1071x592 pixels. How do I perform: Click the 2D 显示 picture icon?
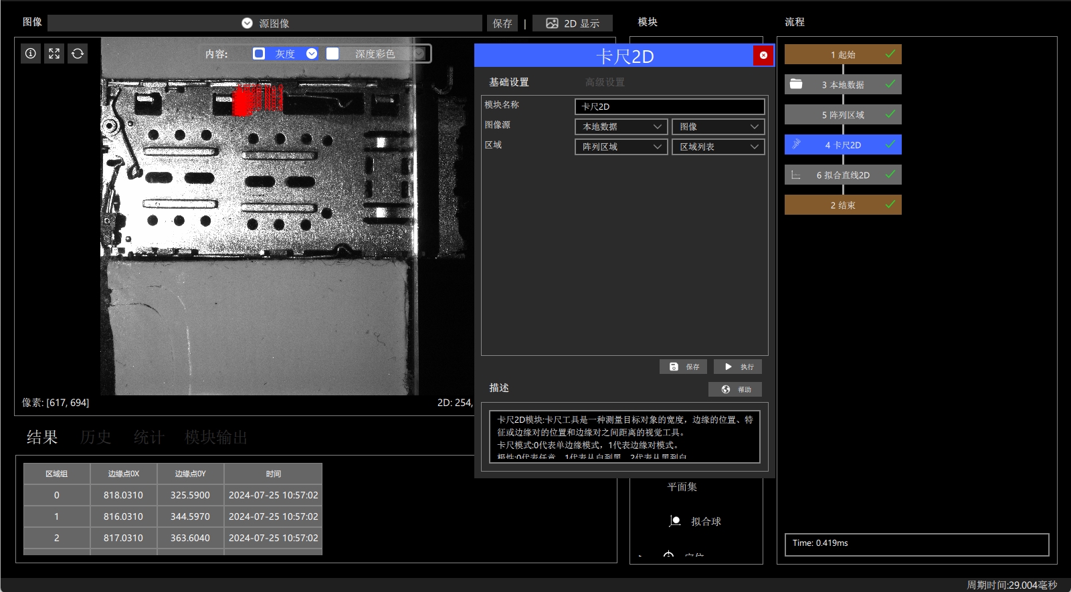552,23
